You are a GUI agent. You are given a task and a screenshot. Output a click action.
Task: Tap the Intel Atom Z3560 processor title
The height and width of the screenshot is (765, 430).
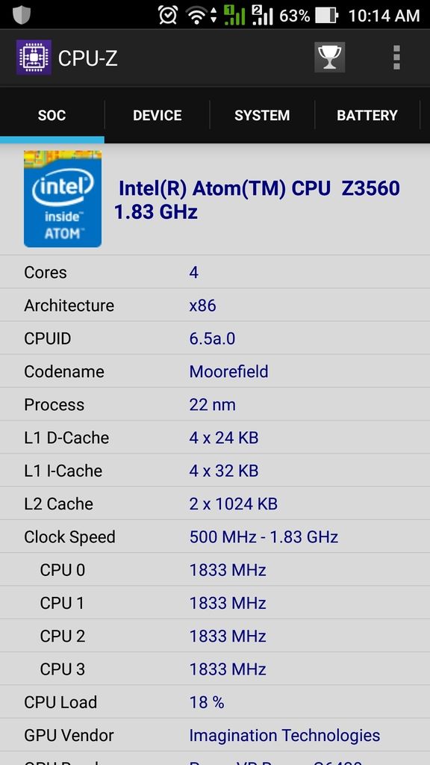(257, 199)
